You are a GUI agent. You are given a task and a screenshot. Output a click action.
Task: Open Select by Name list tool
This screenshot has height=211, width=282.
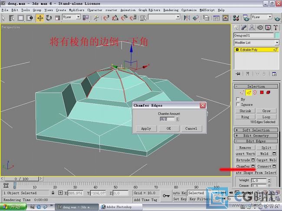click(x=12, y=18)
